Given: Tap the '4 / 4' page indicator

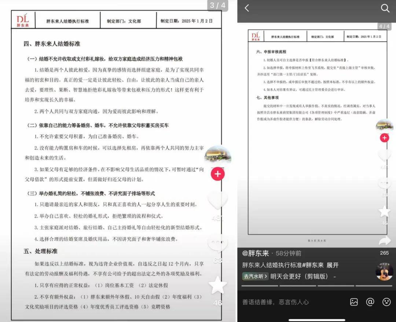Looking at the screenshot, I should [384, 26].
